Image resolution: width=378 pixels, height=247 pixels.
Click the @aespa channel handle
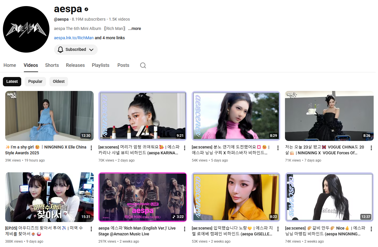pos(61,19)
